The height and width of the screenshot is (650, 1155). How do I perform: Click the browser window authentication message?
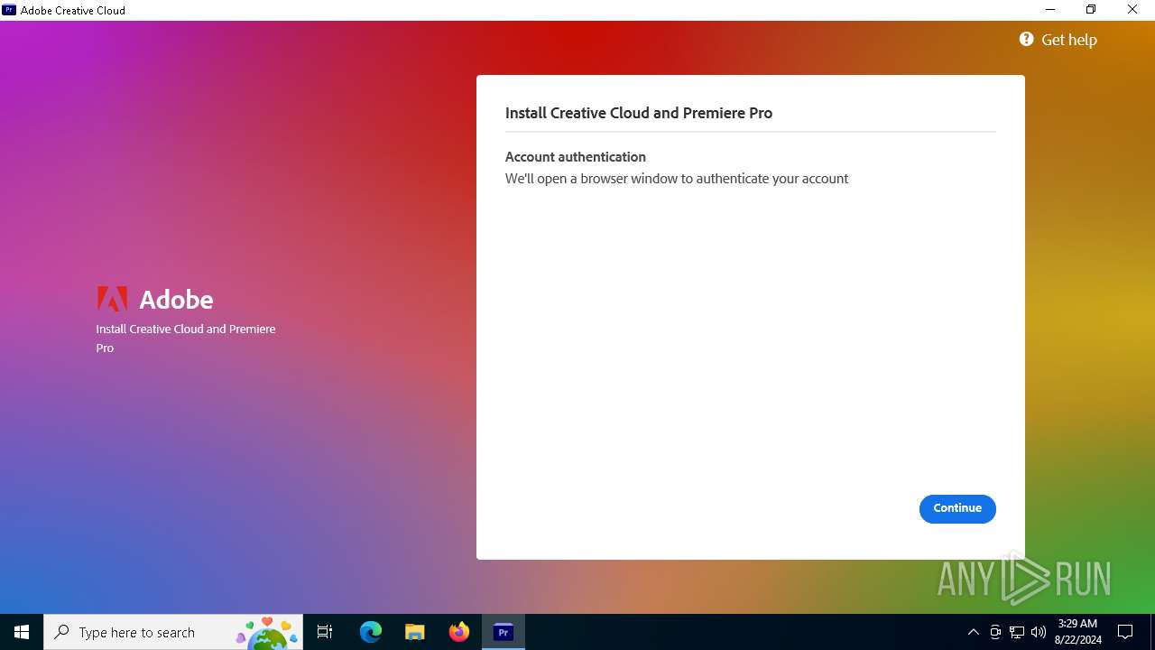677,179
